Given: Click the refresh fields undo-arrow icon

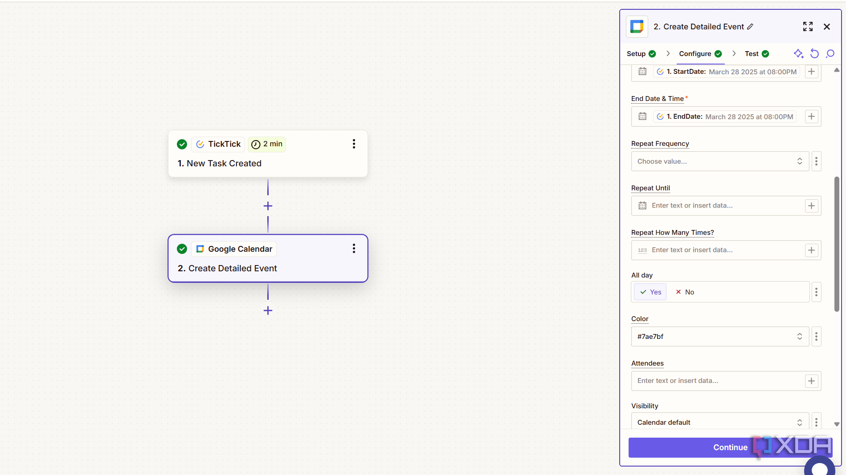Looking at the screenshot, I should tap(814, 54).
